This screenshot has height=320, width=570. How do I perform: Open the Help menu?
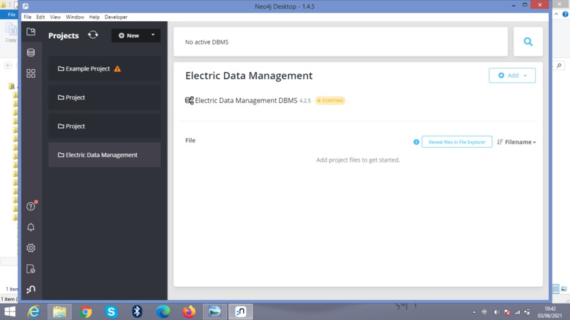(94, 17)
